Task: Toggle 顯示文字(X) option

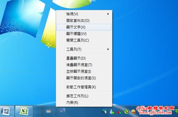Action: [x=84, y=27]
